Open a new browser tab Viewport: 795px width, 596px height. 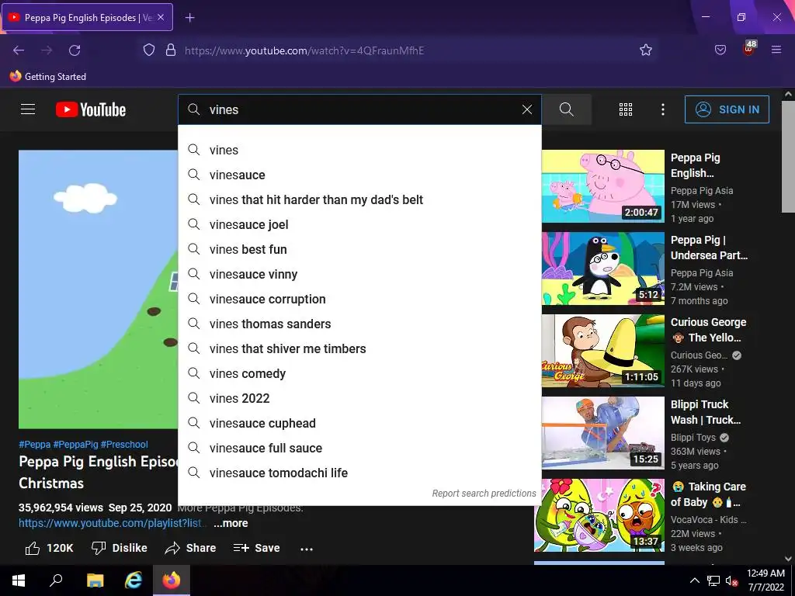point(189,18)
